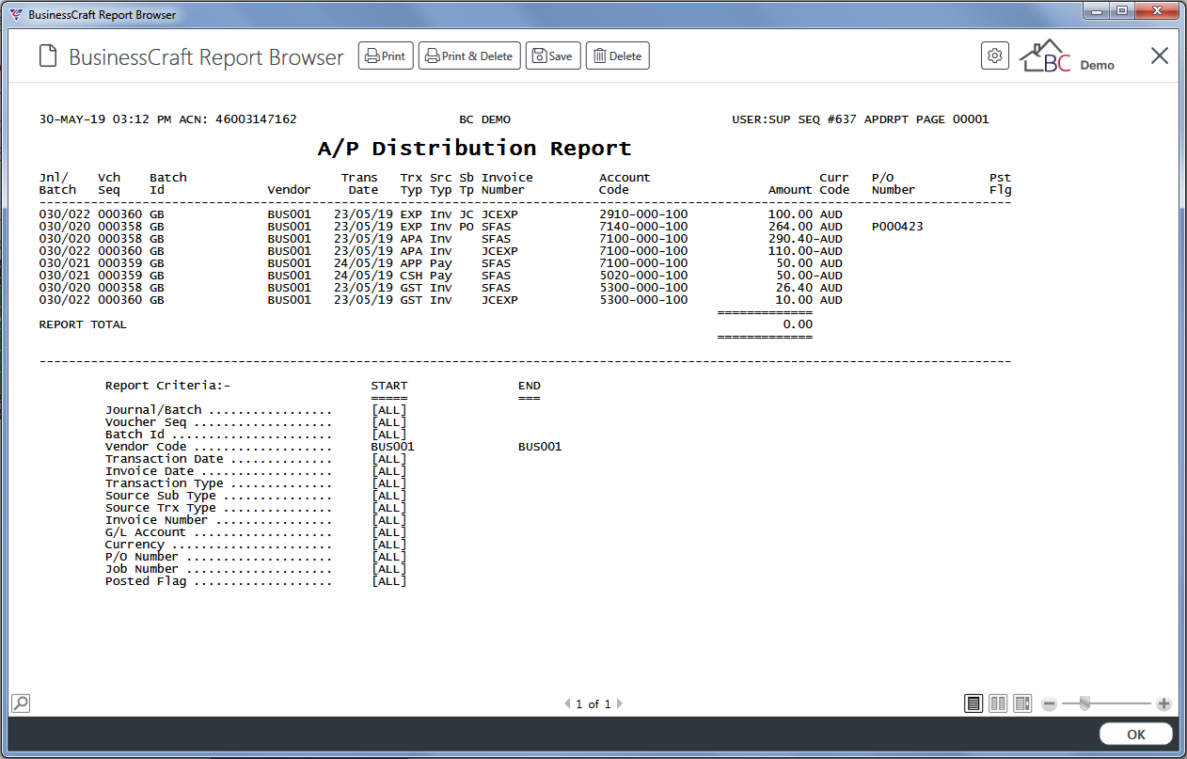This screenshot has height=759, width=1187.
Task: Close the report browser with the X
Action: point(1160,55)
